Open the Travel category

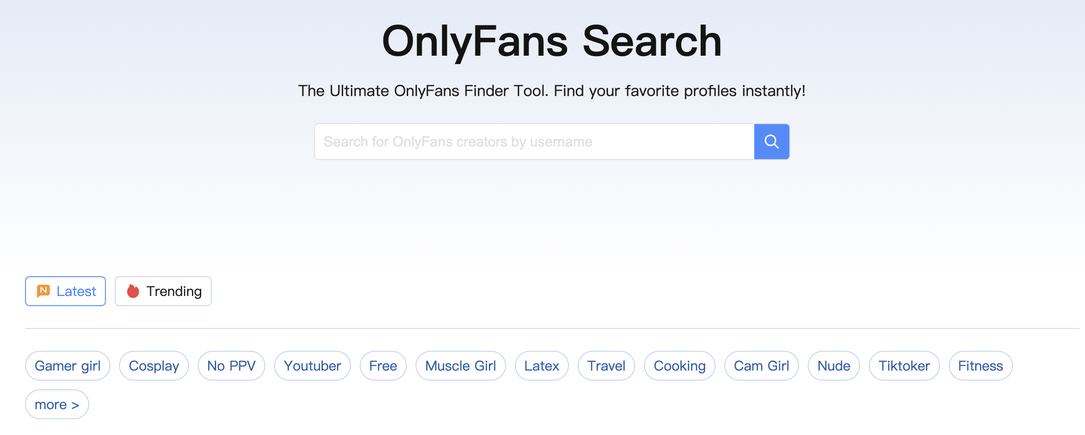[606, 366]
